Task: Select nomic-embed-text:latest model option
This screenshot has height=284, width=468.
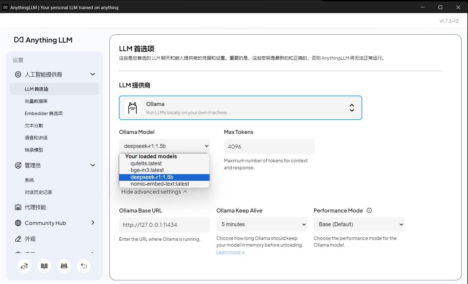Action: tap(160, 184)
